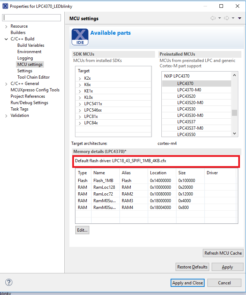Click Apply and Close button

coord(188,283)
